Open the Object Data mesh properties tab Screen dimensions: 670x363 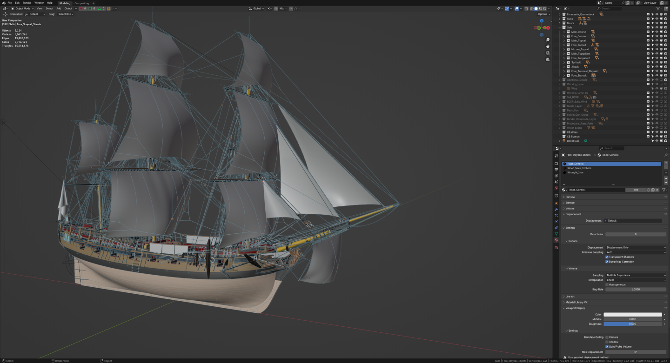click(x=556, y=234)
